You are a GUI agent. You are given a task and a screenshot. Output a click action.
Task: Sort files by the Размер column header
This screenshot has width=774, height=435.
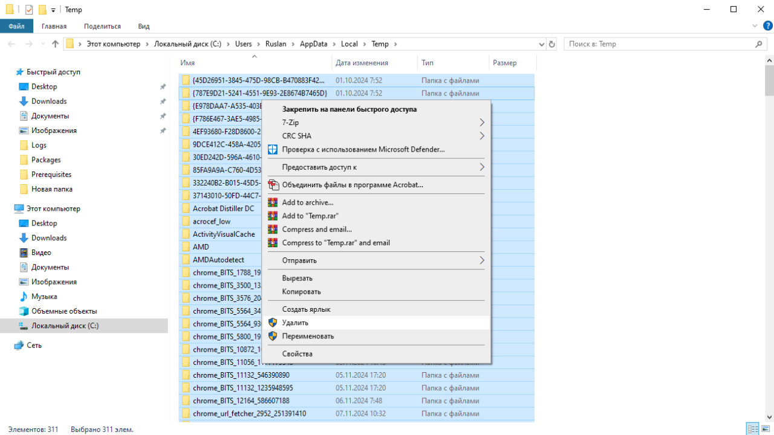pyautogui.click(x=512, y=63)
